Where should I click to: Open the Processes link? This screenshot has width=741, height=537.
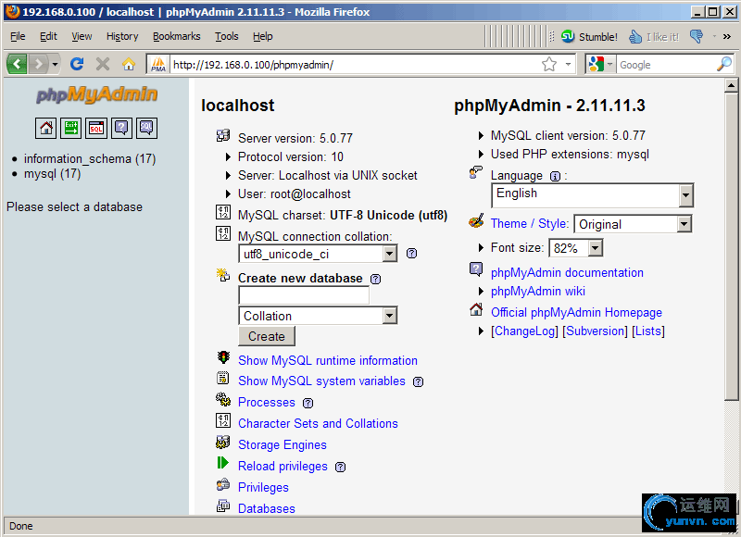tap(267, 402)
